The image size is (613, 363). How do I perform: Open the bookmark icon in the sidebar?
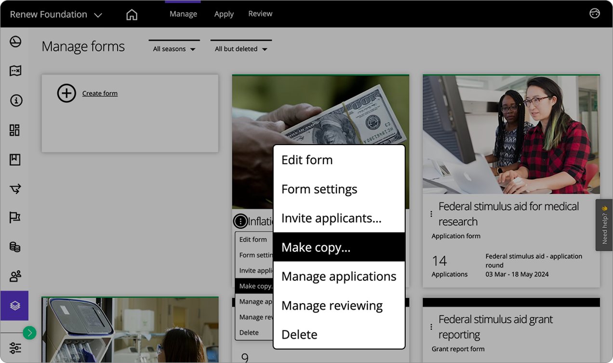click(15, 159)
